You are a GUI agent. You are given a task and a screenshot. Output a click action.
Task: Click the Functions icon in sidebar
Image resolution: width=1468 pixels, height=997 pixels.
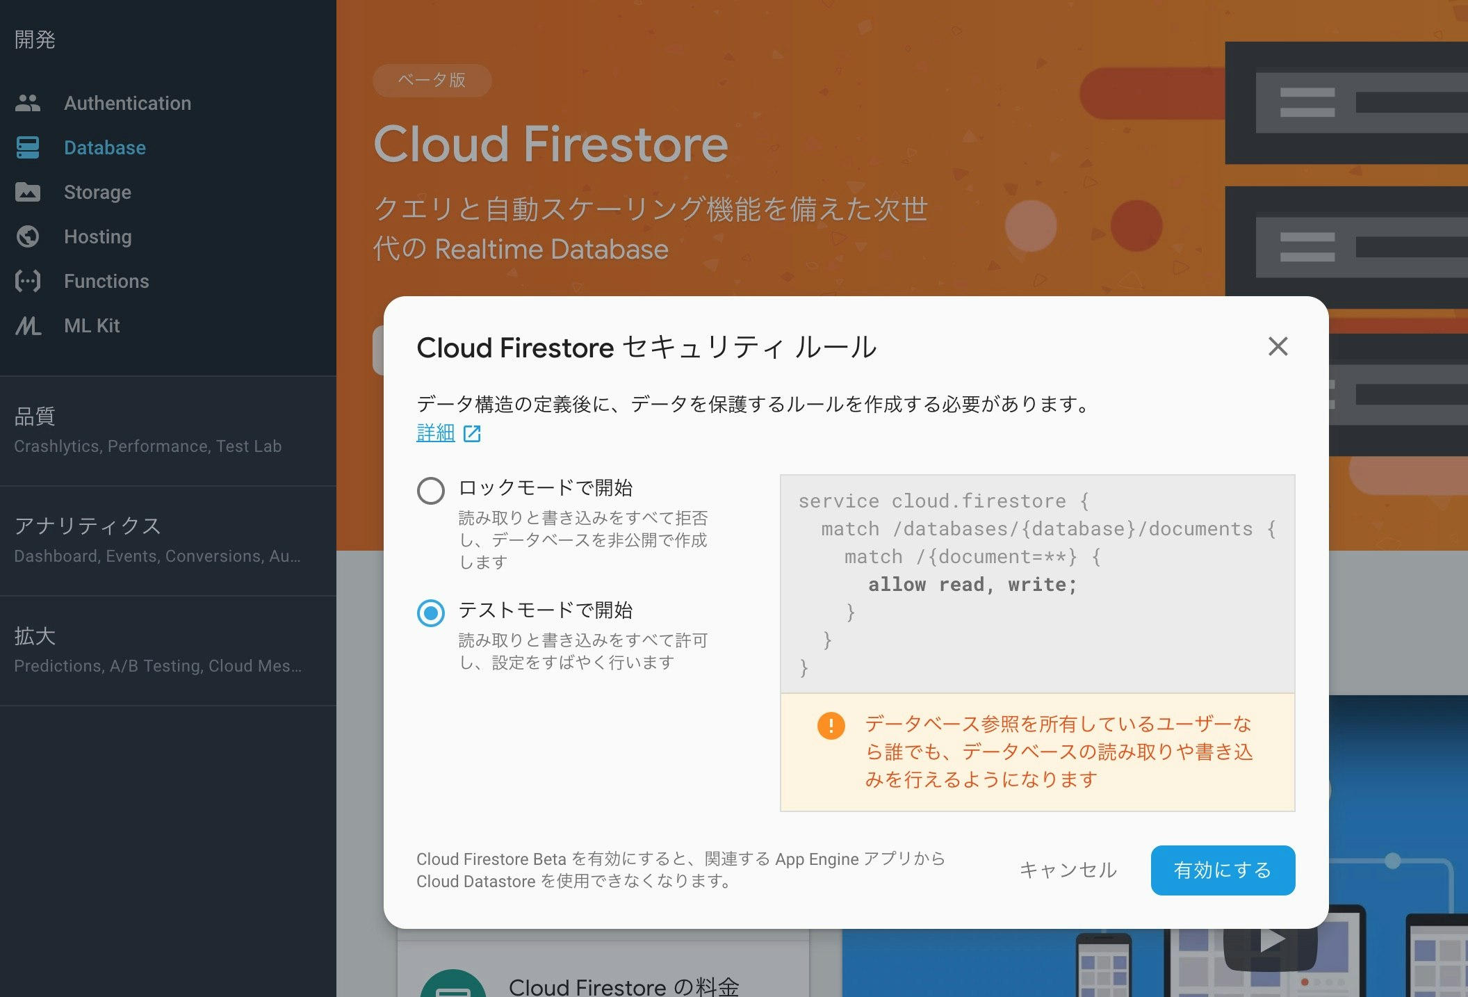click(x=28, y=280)
